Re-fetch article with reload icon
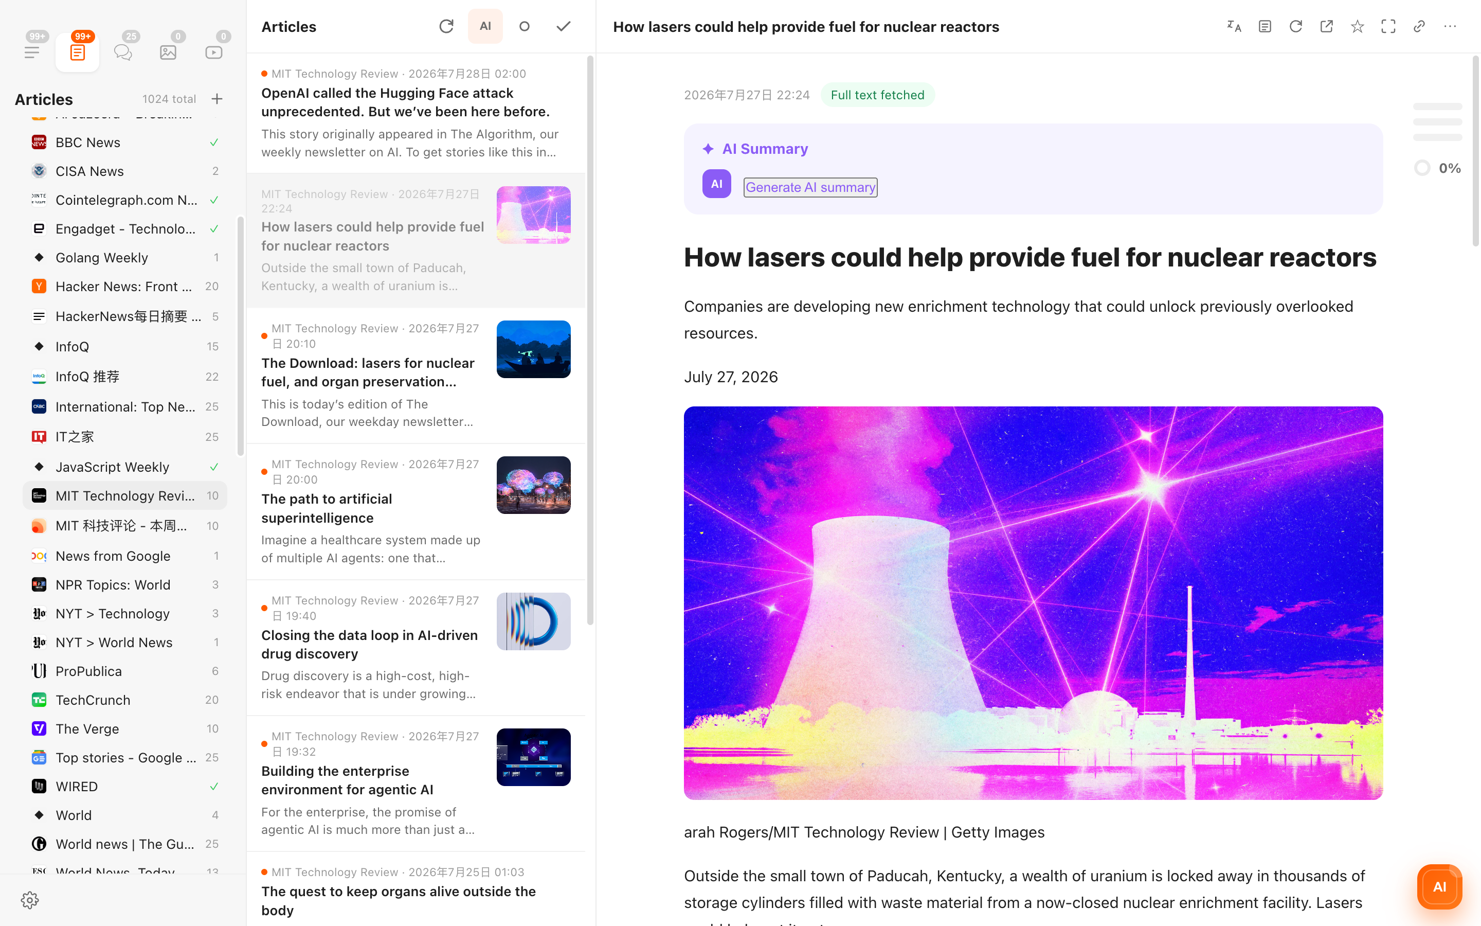Image resolution: width=1481 pixels, height=926 pixels. tap(1295, 26)
